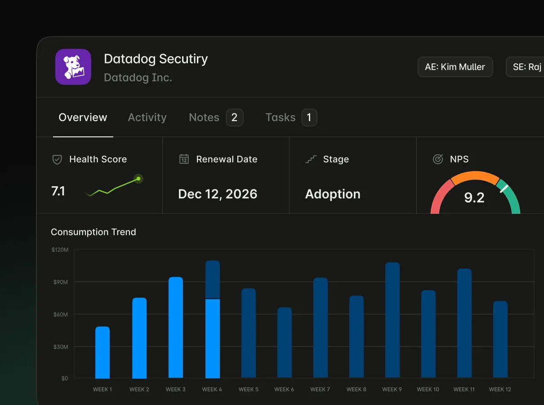The image size is (544, 405).
Task: Click the Health Score shield icon
Action: 57,159
